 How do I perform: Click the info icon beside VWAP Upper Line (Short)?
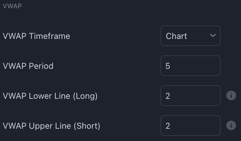click(x=231, y=126)
